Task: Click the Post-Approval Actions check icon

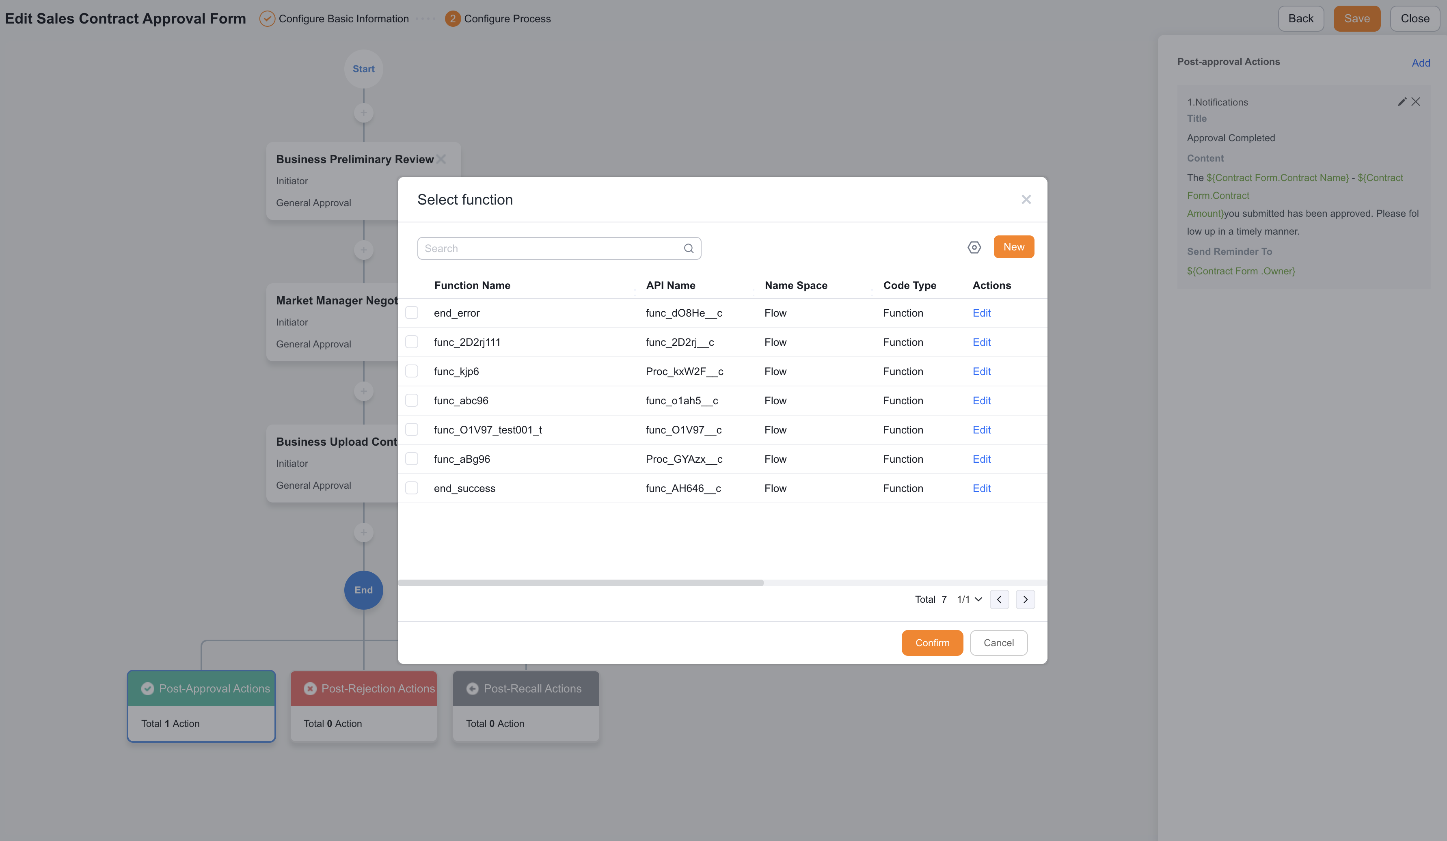Action: tap(147, 688)
